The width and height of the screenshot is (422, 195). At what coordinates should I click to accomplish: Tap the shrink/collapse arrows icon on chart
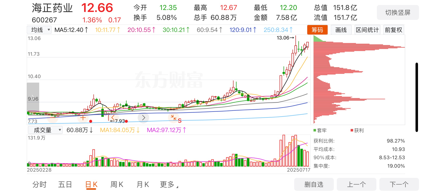173,117
